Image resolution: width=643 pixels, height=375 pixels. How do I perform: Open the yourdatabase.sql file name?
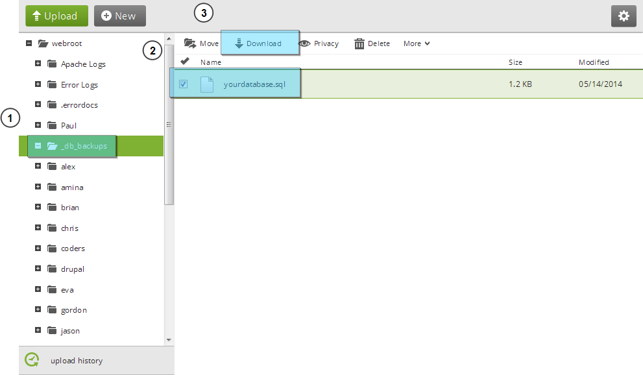[x=254, y=84]
